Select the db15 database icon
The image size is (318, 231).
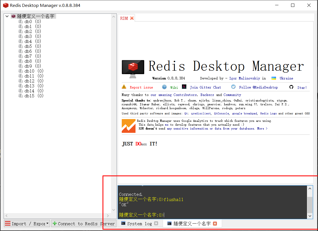(21, 96)
